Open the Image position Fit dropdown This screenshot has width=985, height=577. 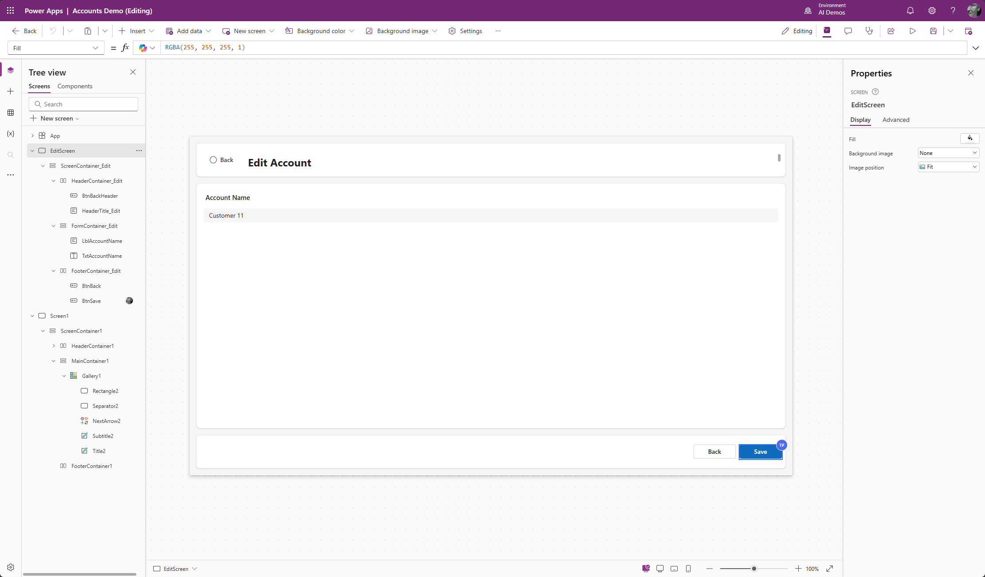[948, 167]
